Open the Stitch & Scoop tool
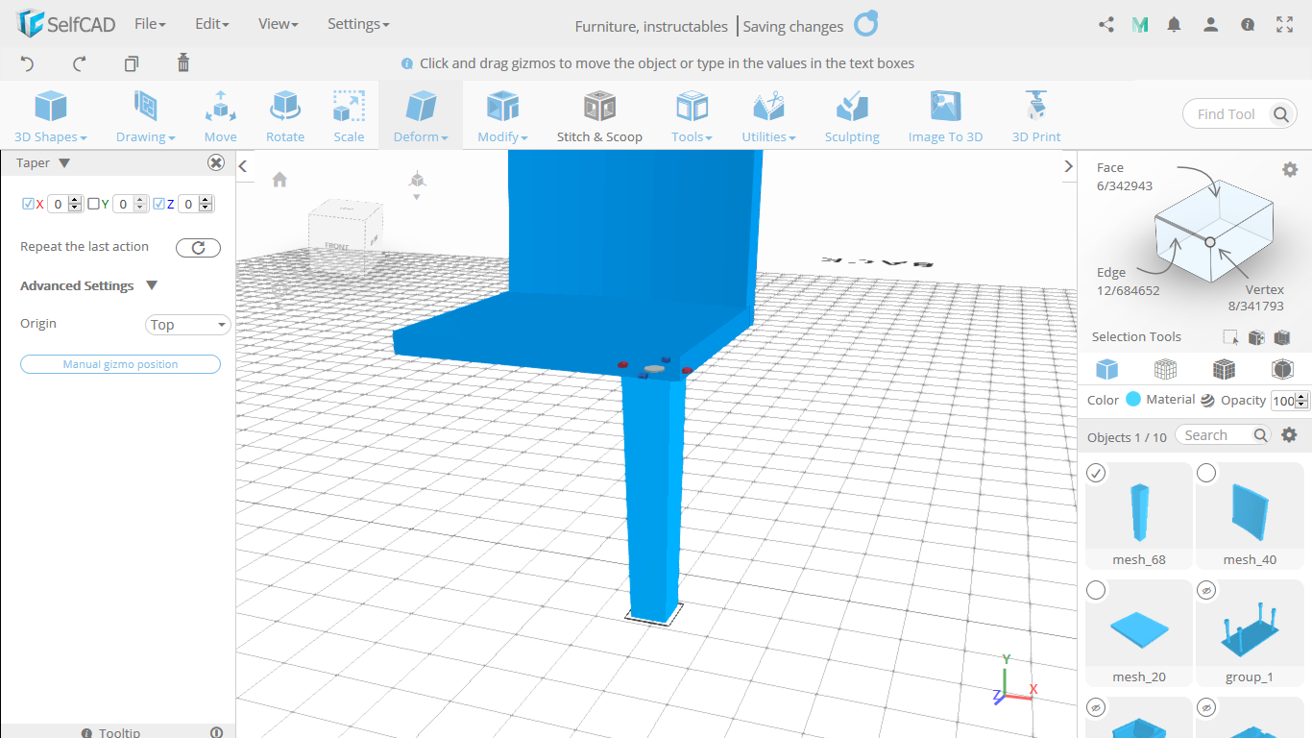Viewport: 1312px width, 738px height. pyautogui.click(x=599, y=116)
